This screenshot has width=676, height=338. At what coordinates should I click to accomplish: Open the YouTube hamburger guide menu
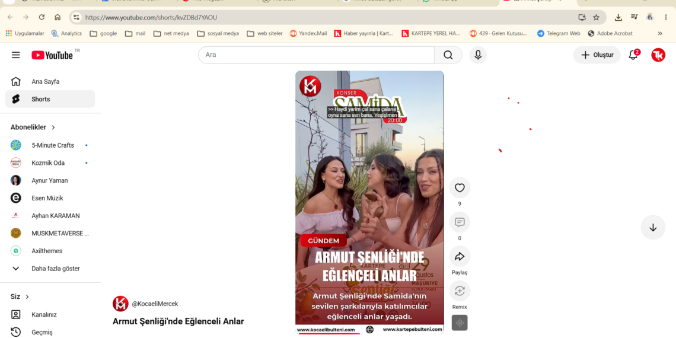pyautogui.click(x=16, y=55)
